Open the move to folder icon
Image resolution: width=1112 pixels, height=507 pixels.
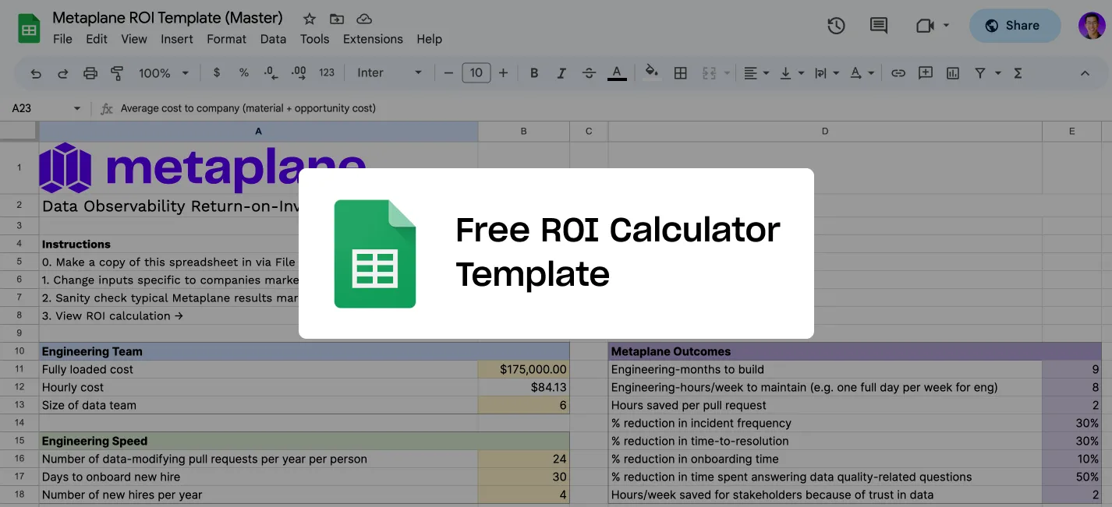pos(336,18)
